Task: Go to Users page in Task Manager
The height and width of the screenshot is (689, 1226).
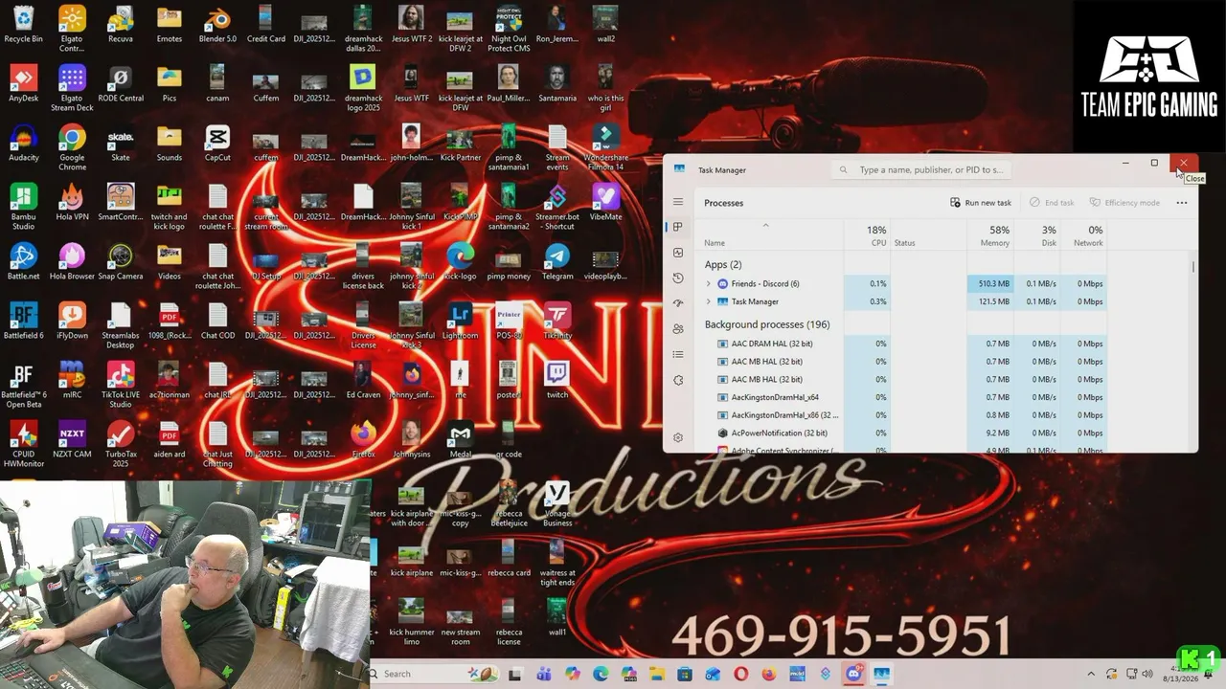Action: click(678, 329)
